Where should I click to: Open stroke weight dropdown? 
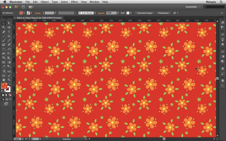coord(55,13)
